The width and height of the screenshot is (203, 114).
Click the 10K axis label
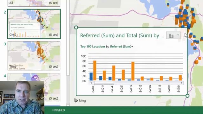(x=83, y=56)
